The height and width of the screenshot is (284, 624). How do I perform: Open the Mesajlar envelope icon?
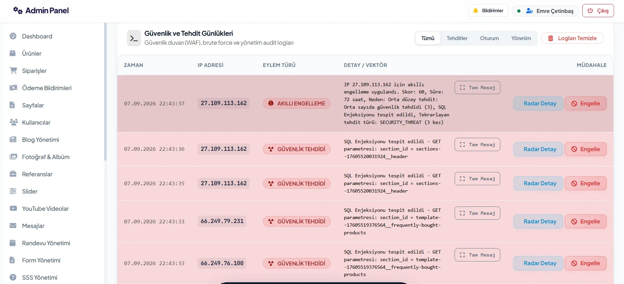click(x=13, y=226)
